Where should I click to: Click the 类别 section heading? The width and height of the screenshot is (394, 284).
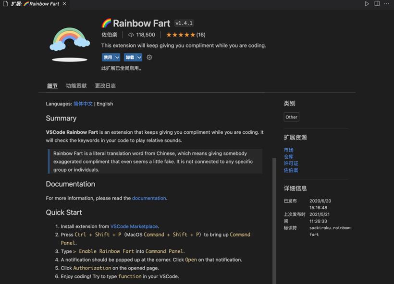tap(289, 103)
